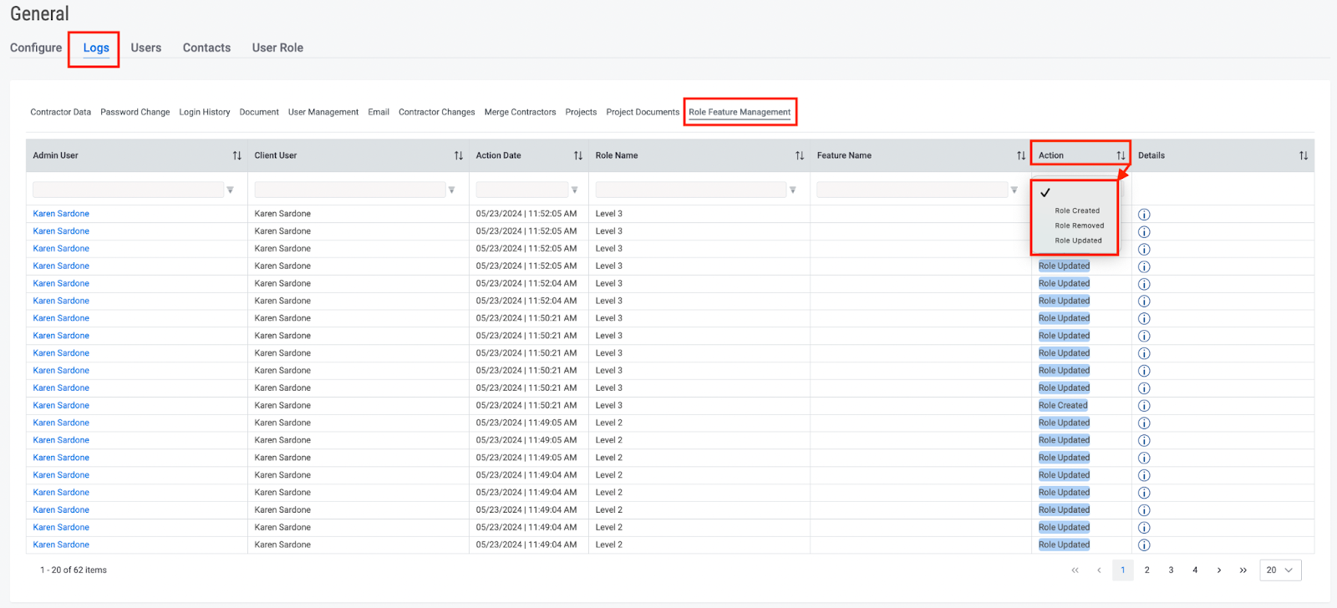Screen dimensions: 1337x608
Task: Sort by the Details column icon
Action: pos(1303,156)
